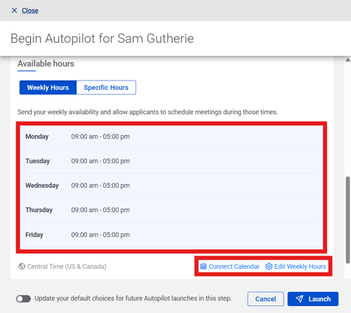Viewport: 351px width, 313px height.
Task: Click the X close icon
Action: (x=14, y=11)
